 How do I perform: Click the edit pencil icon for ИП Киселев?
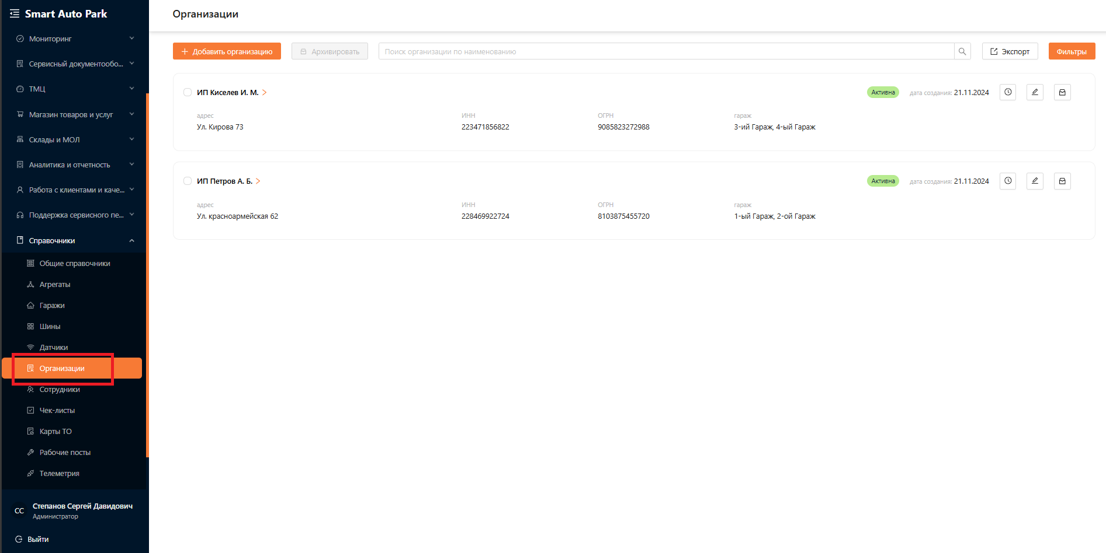tap(1035, 92)
